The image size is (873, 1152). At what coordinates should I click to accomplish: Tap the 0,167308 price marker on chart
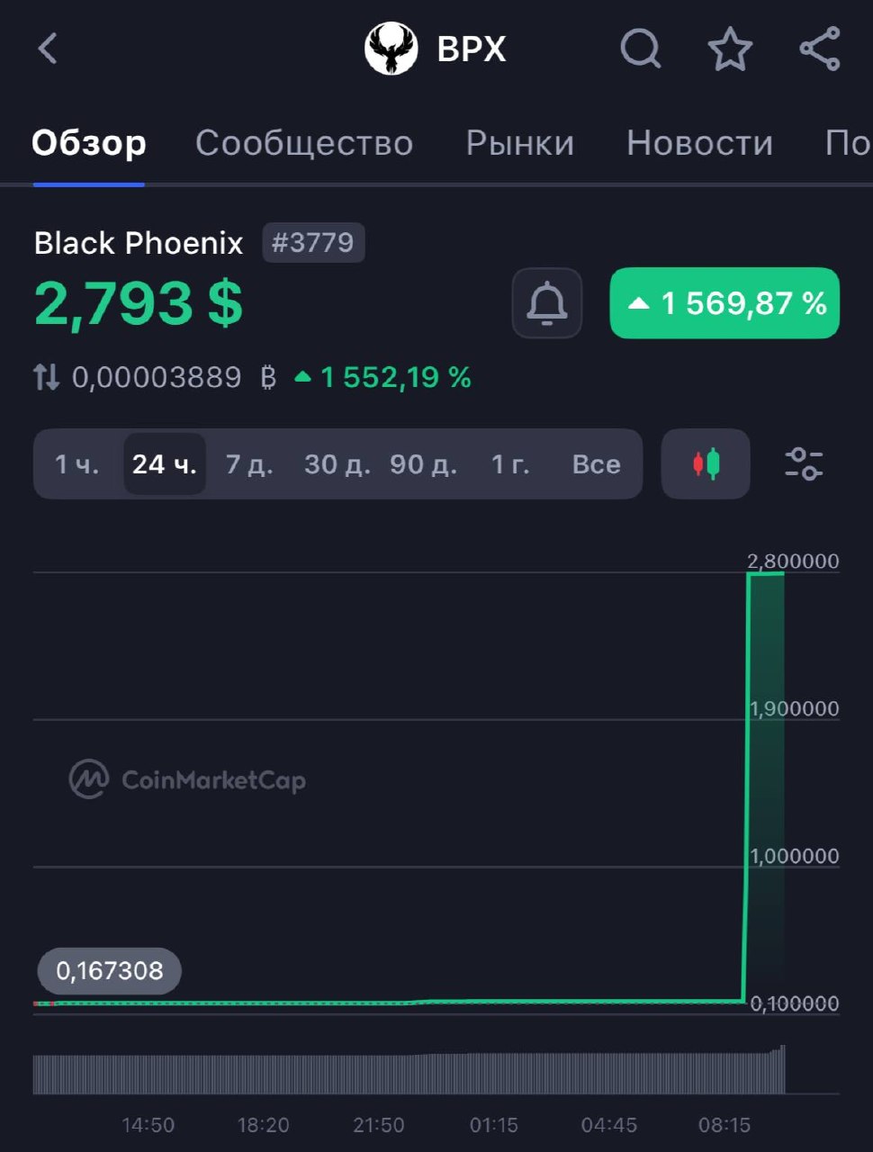pos(110,971)
